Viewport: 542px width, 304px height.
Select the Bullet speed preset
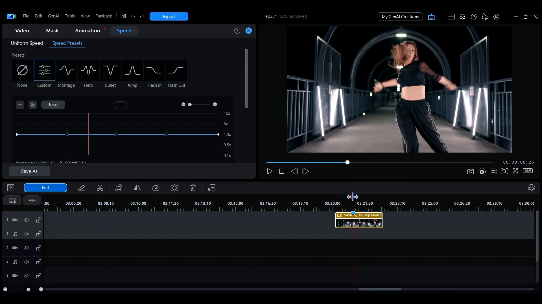tap(110, 70)
